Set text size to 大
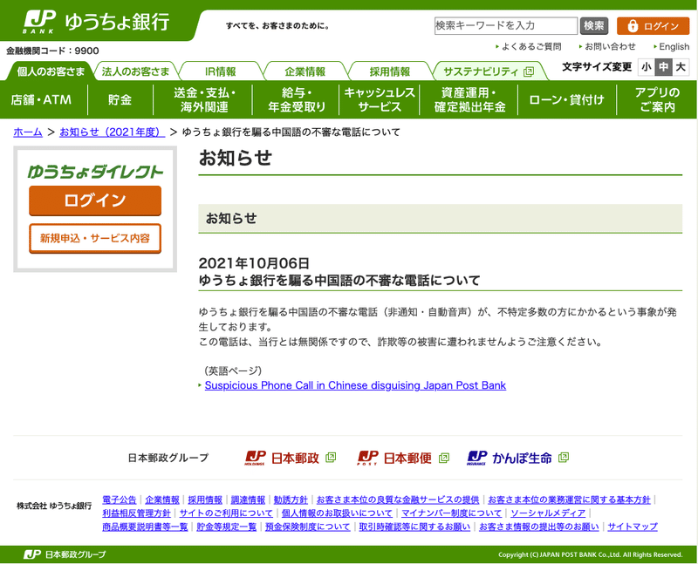Screen dimensions: 698x564 point(681,67)
